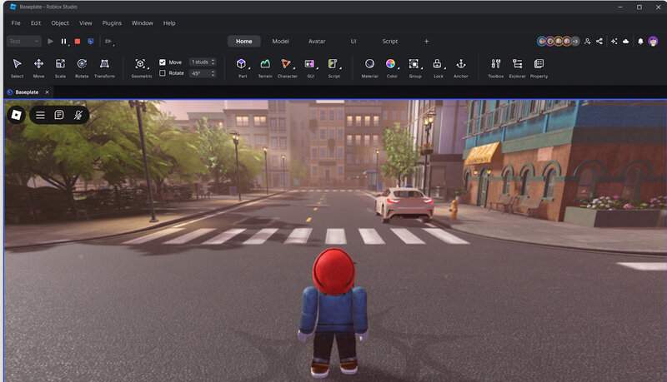
Task: Open the View menu
Action: tap(86, 23)
